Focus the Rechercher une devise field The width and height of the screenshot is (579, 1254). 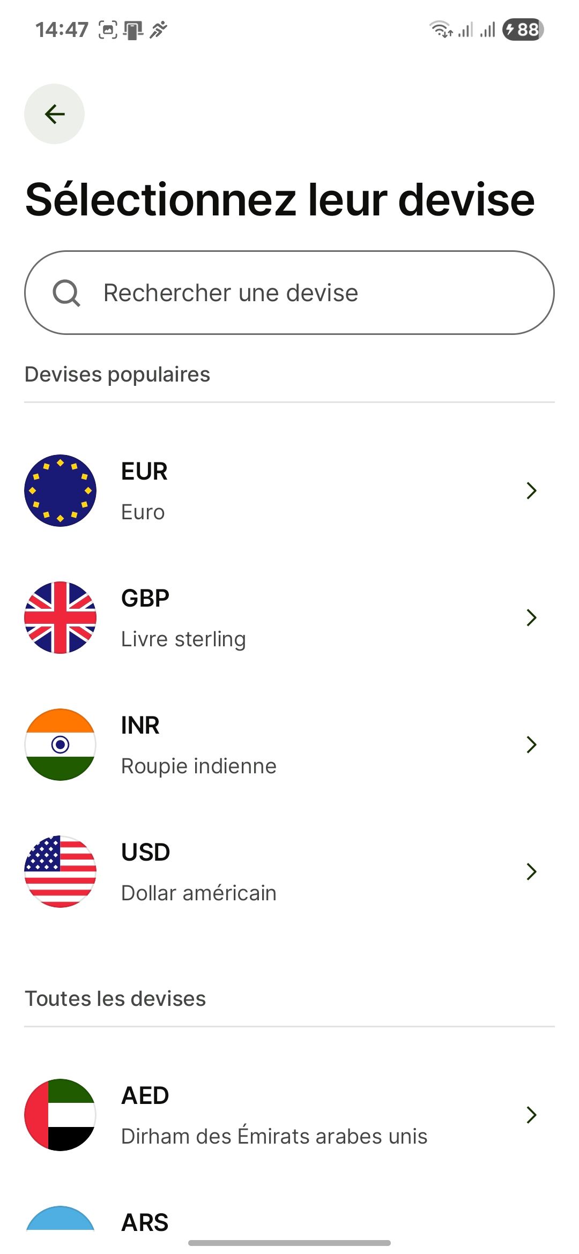tap(289, 293)
